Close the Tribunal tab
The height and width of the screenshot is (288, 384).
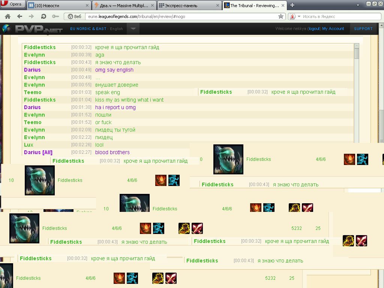point(283,5)
